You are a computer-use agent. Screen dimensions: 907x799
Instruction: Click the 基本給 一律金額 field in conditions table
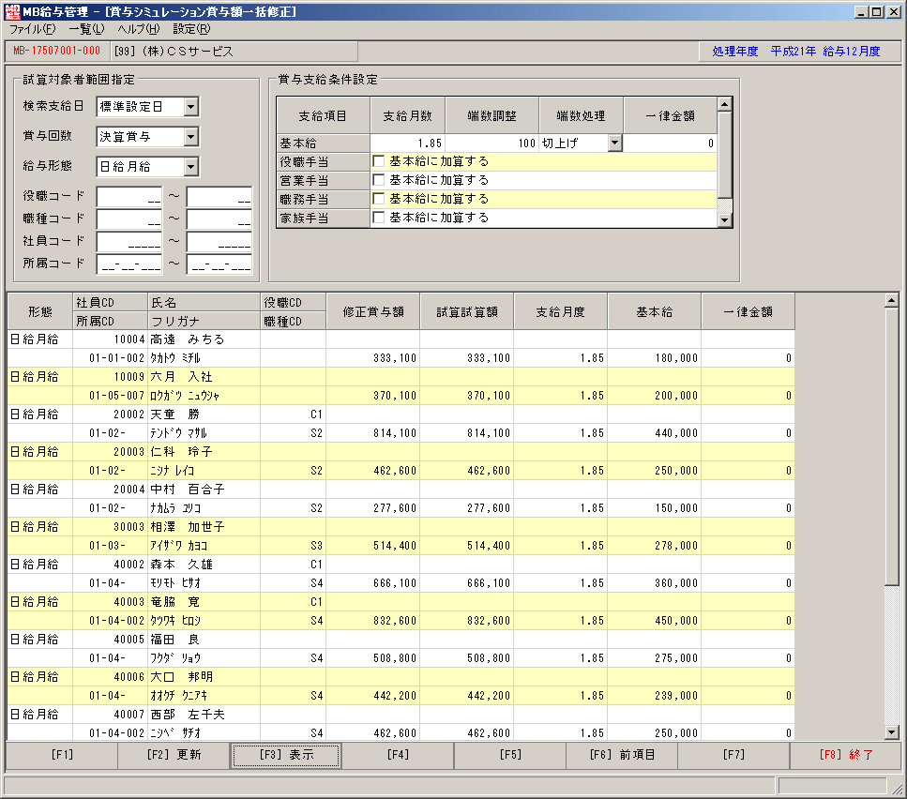pos(670,143)
